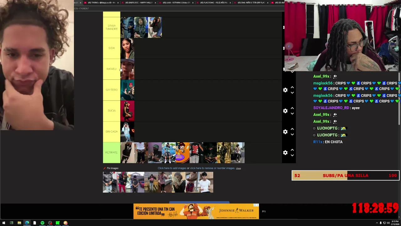
Task: Move SUCIA row up with arrow
Action: pos(292,108)
